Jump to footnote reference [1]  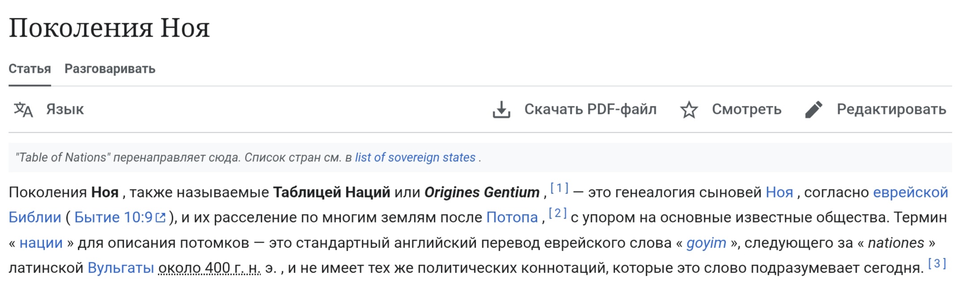click(559, 188)
